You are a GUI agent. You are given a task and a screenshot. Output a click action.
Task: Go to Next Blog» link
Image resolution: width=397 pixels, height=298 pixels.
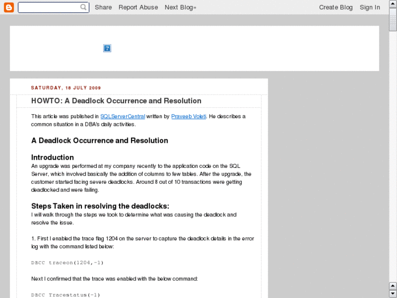coord(180,7)
